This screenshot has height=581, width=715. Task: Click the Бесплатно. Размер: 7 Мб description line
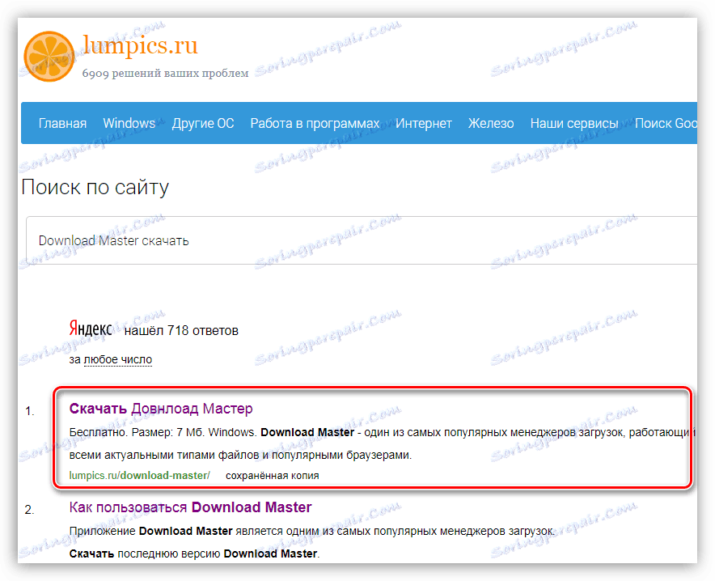(x=382, y=432)
